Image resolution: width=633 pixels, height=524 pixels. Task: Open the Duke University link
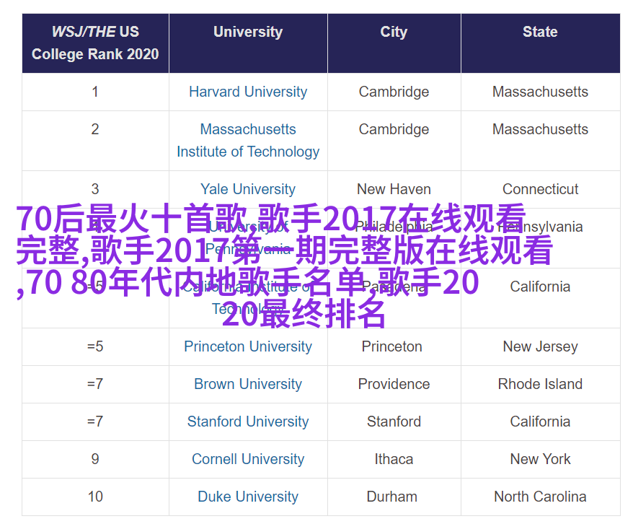[248, 497]
